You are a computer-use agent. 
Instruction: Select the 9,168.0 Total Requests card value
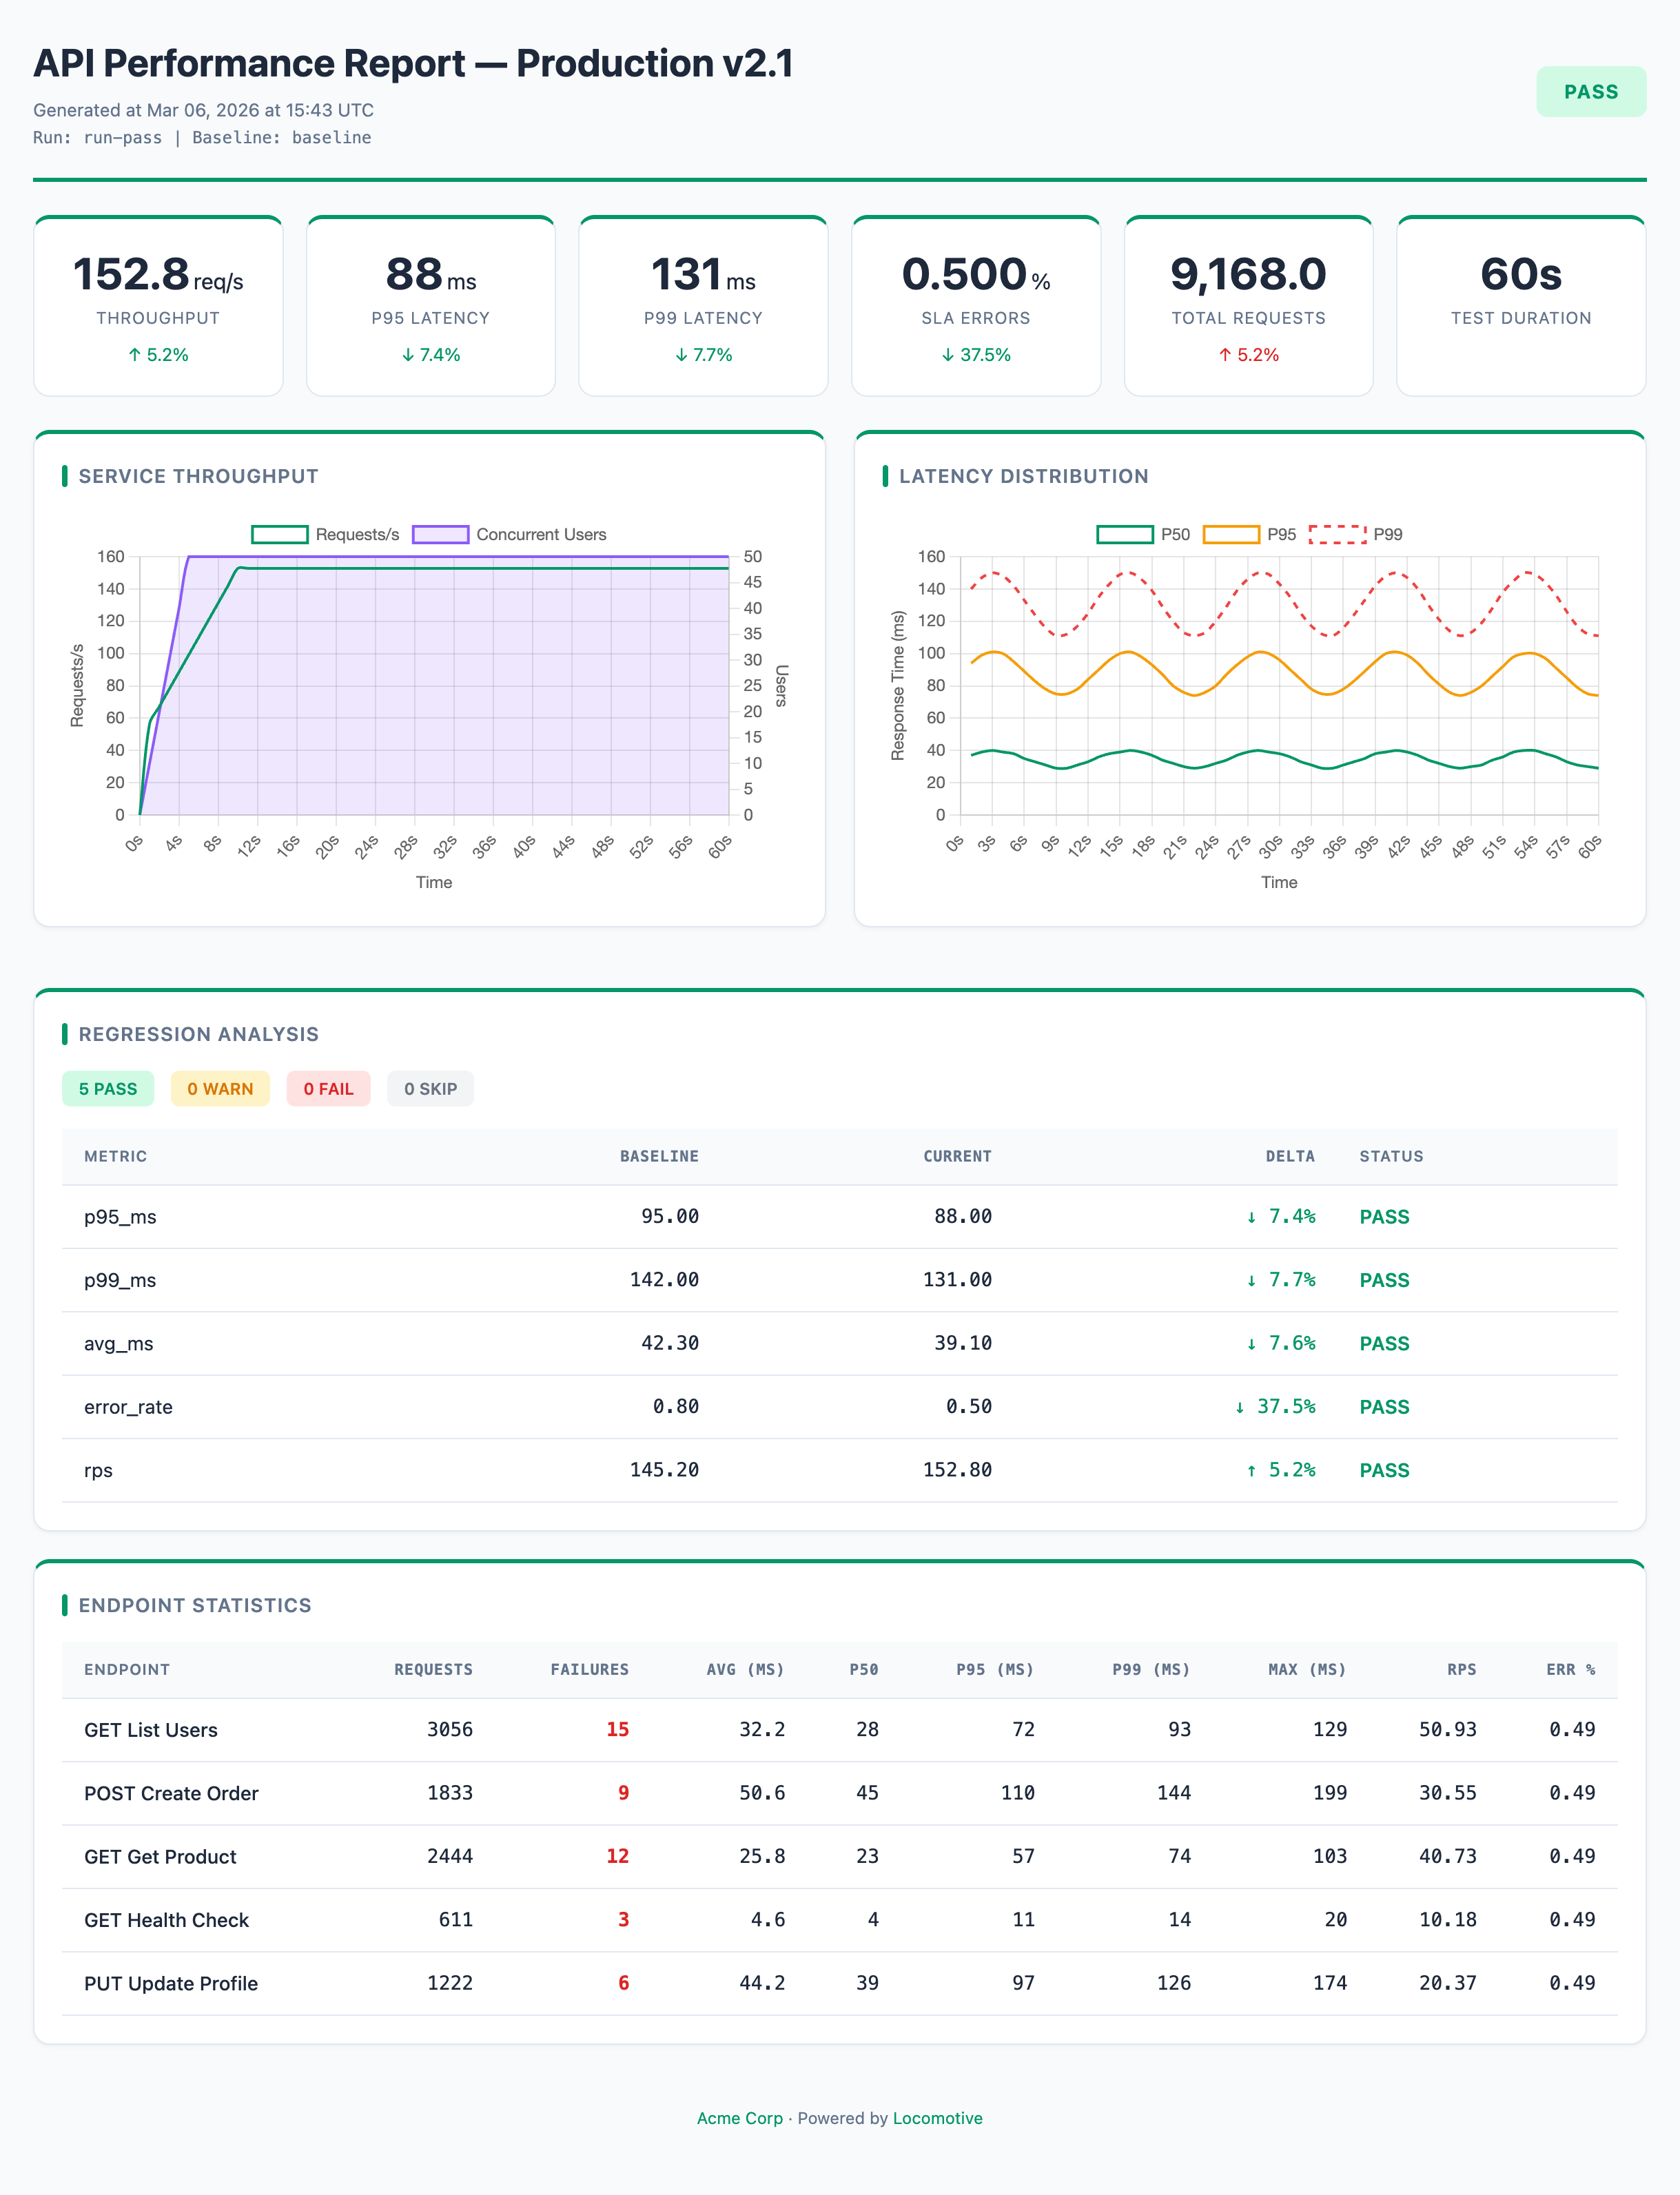[x=1248, y=275]
